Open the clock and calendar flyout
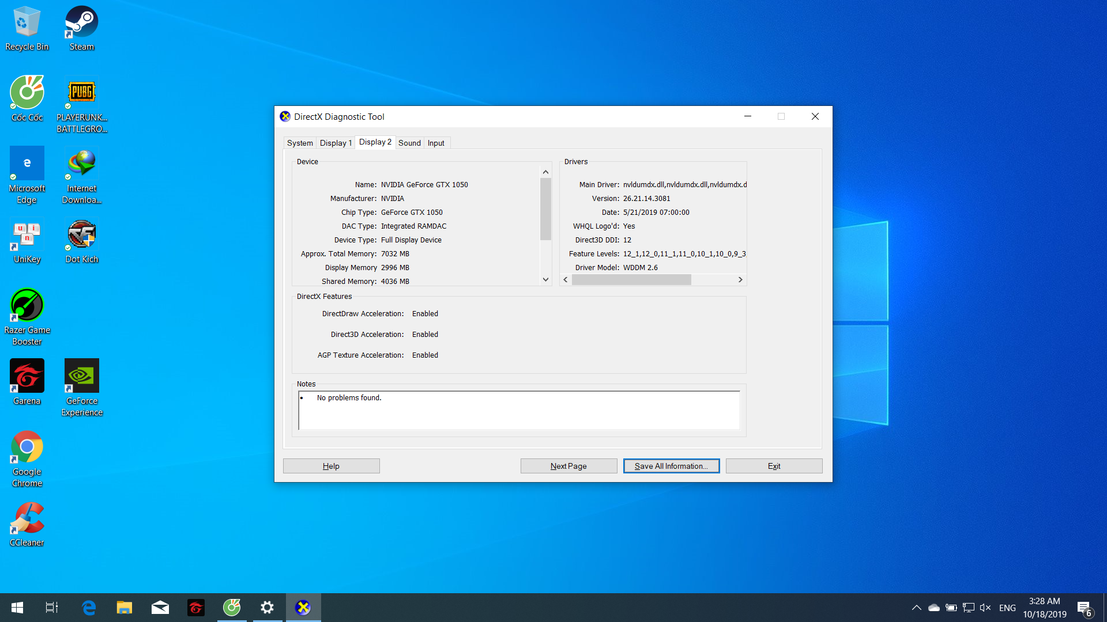Image resolution: width=1107 pixels, height=622 pixels. (1045, 608)
